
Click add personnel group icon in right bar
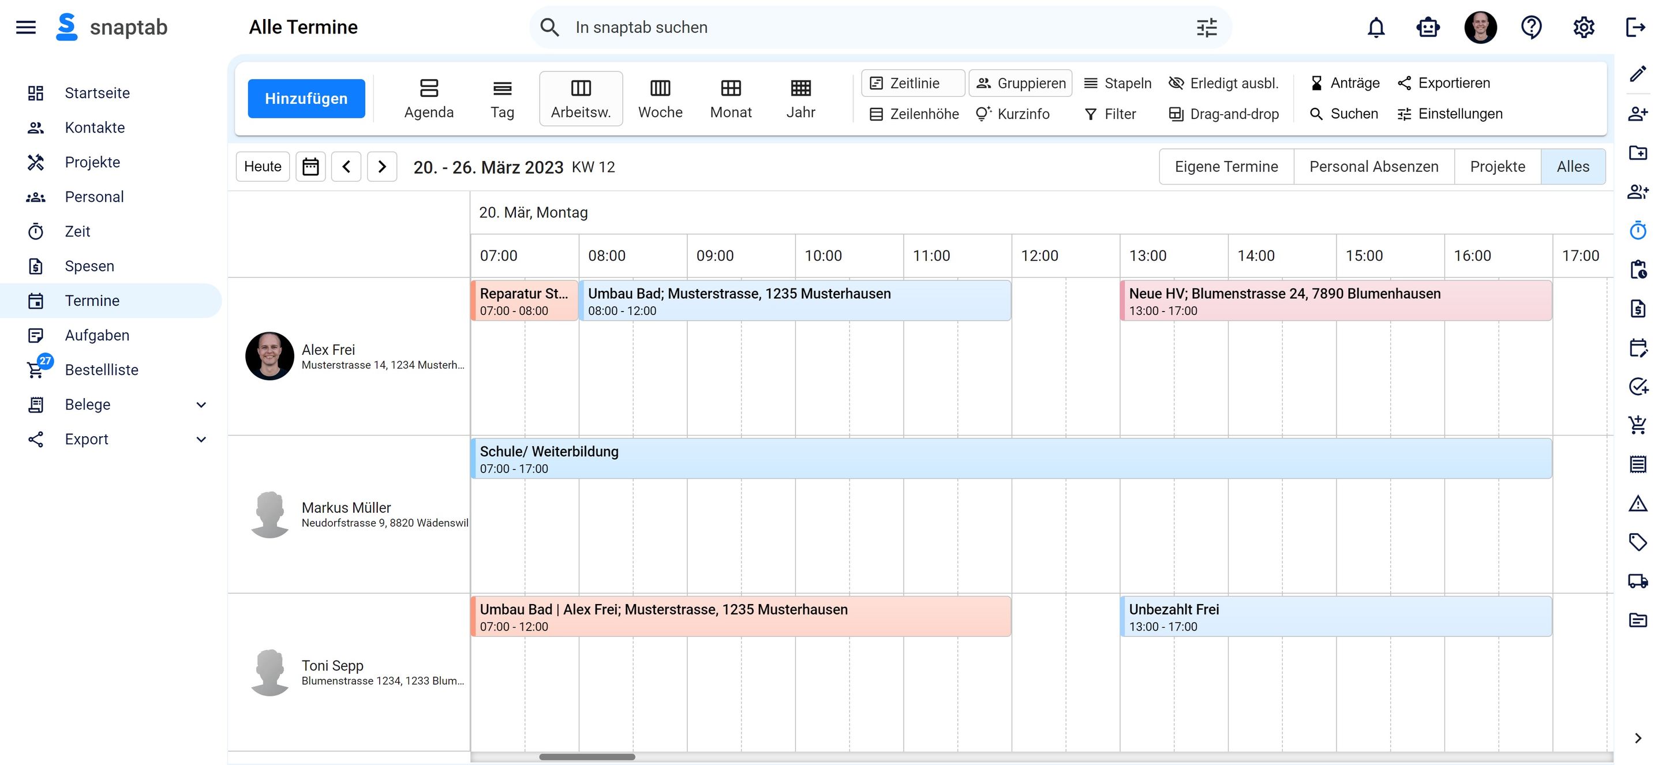tap(1638, 192)
